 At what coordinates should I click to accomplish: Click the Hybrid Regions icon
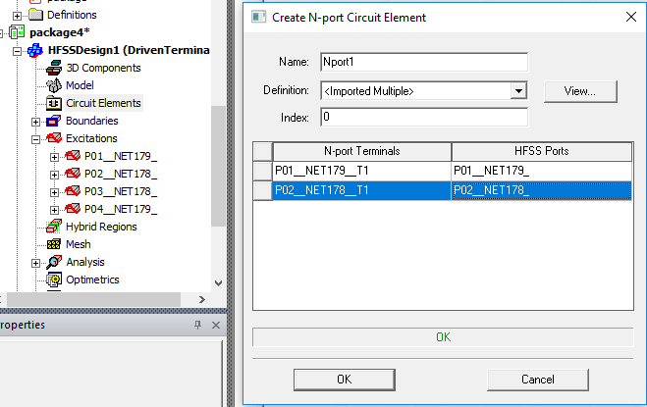pos(55,227)
